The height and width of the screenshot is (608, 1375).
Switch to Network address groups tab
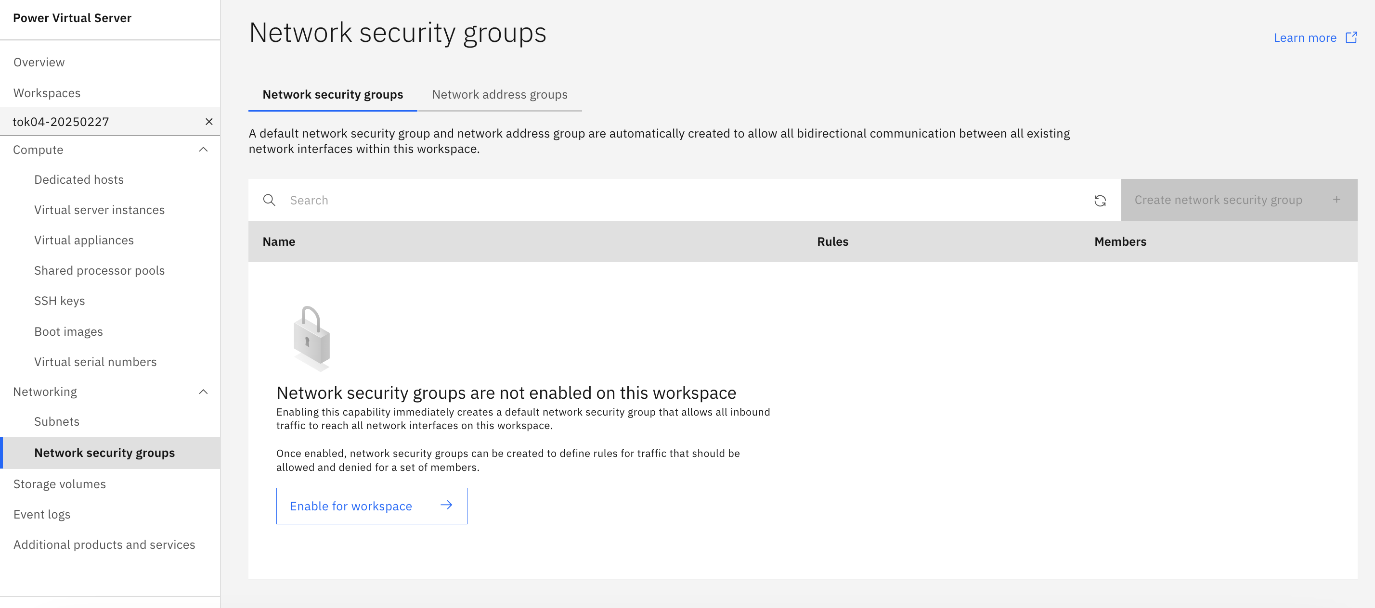tap(500, 94)
